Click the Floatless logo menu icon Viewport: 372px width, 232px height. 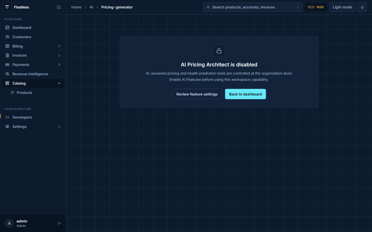pos(7,7)
